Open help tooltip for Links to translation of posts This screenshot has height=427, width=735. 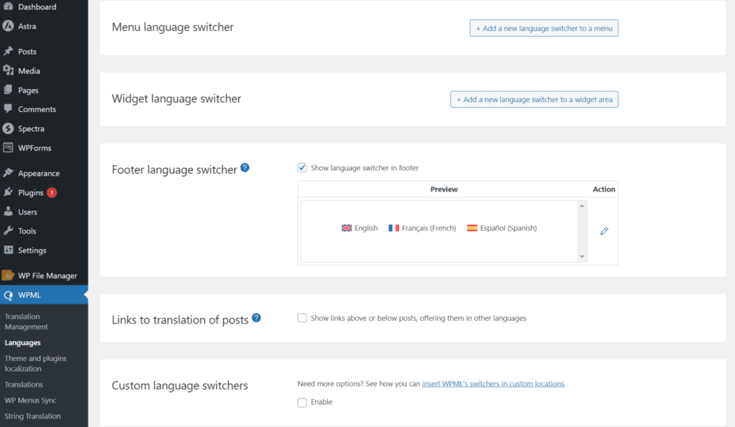tap(256, 318)
